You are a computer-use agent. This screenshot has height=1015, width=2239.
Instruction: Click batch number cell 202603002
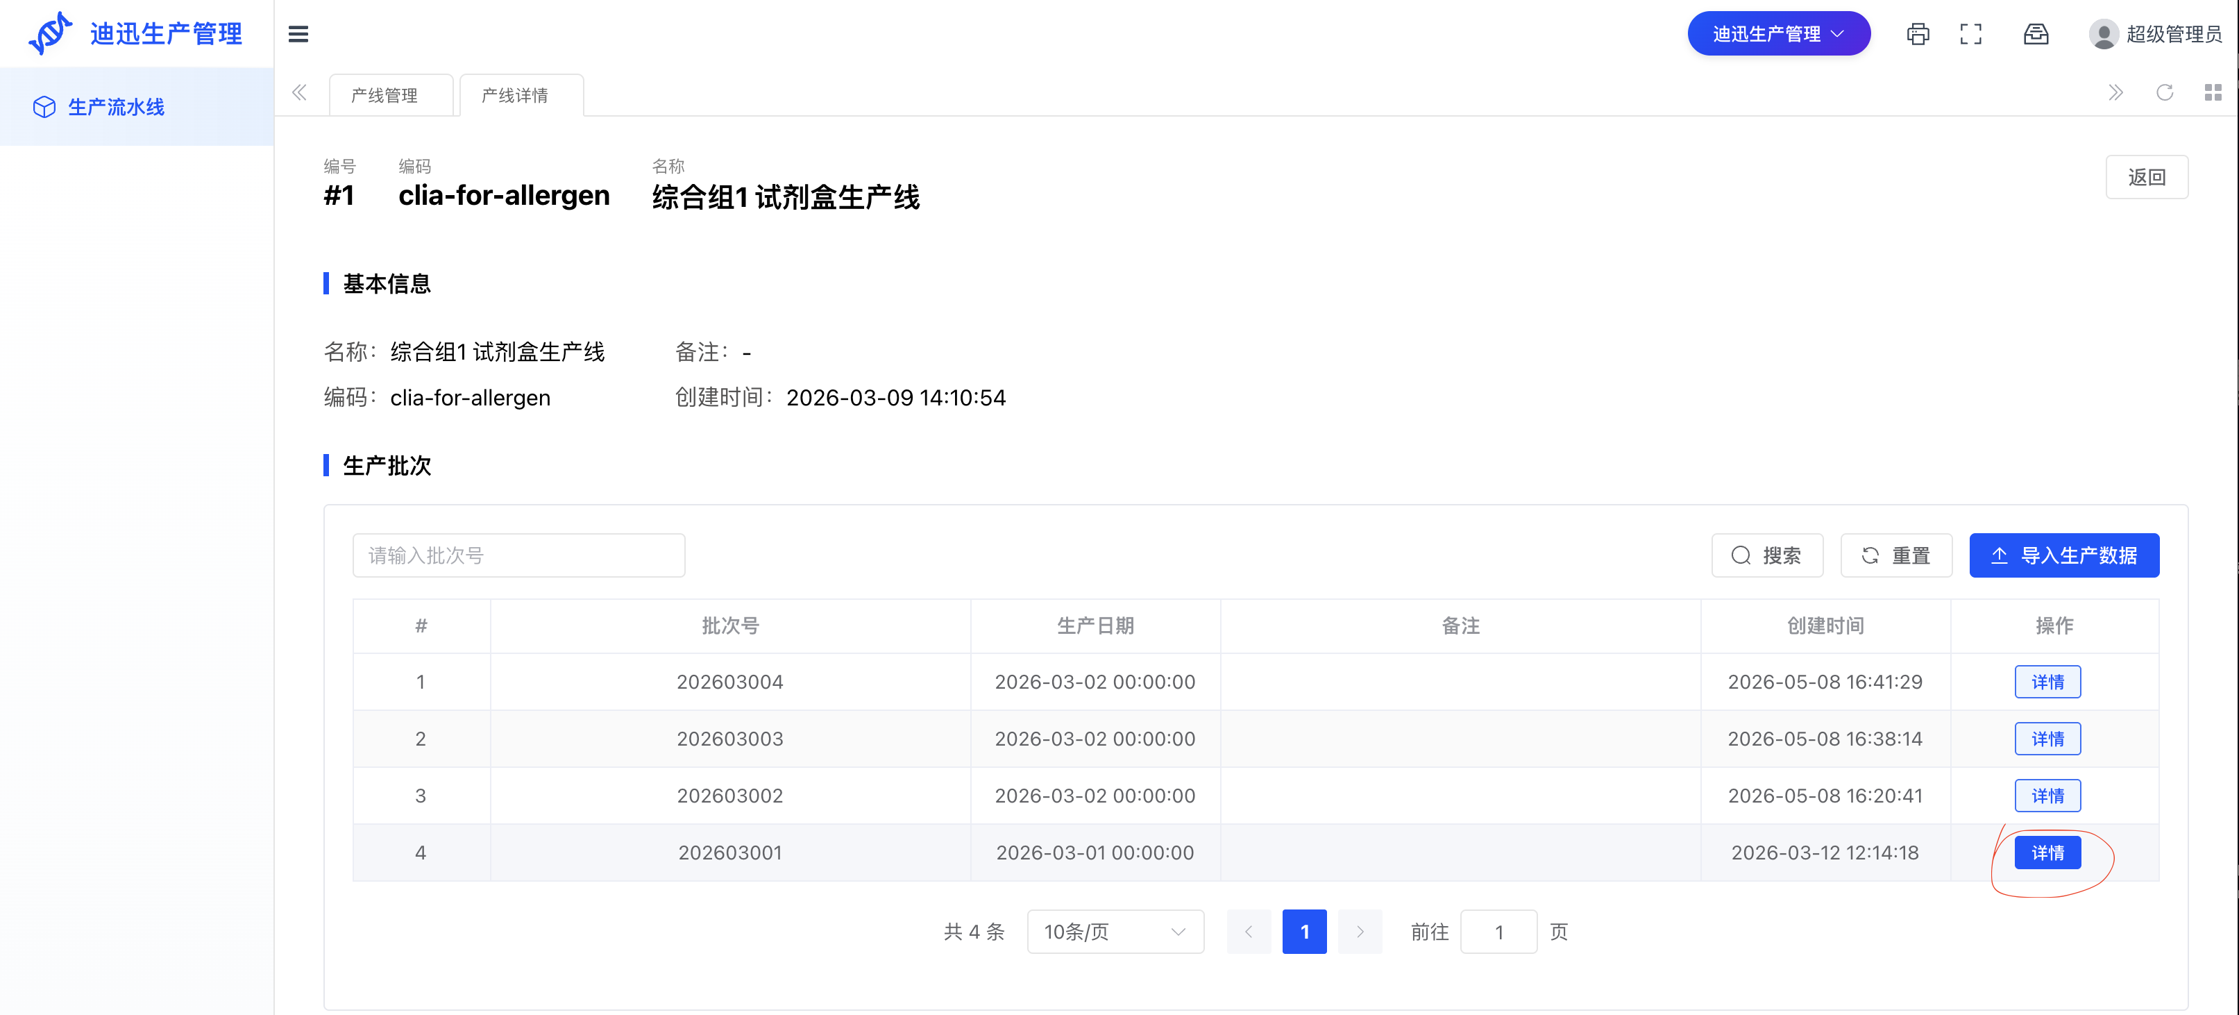730,796
